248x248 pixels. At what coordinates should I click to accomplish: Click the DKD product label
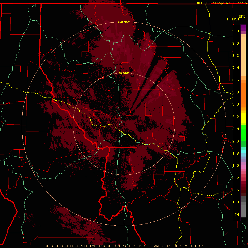tap(242, 17)
